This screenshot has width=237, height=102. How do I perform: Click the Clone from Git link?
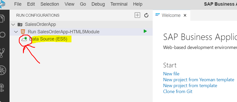pos(178,91)
